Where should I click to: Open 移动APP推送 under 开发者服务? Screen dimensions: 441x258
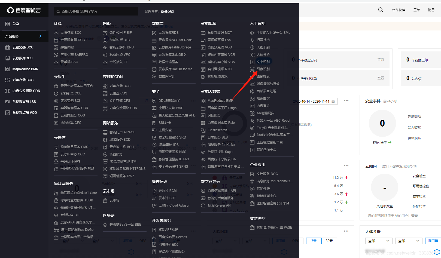click(168, 230)
